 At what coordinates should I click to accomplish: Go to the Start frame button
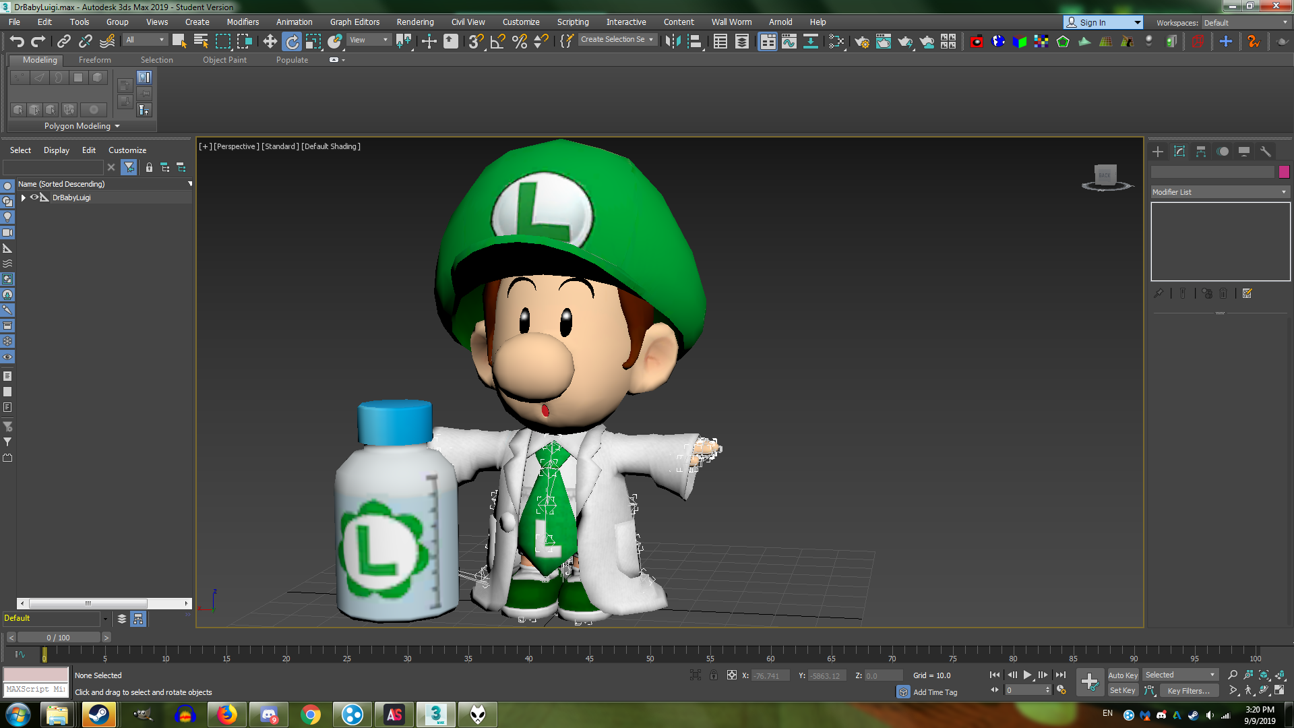pyautogui.click(x=995, y=675)
